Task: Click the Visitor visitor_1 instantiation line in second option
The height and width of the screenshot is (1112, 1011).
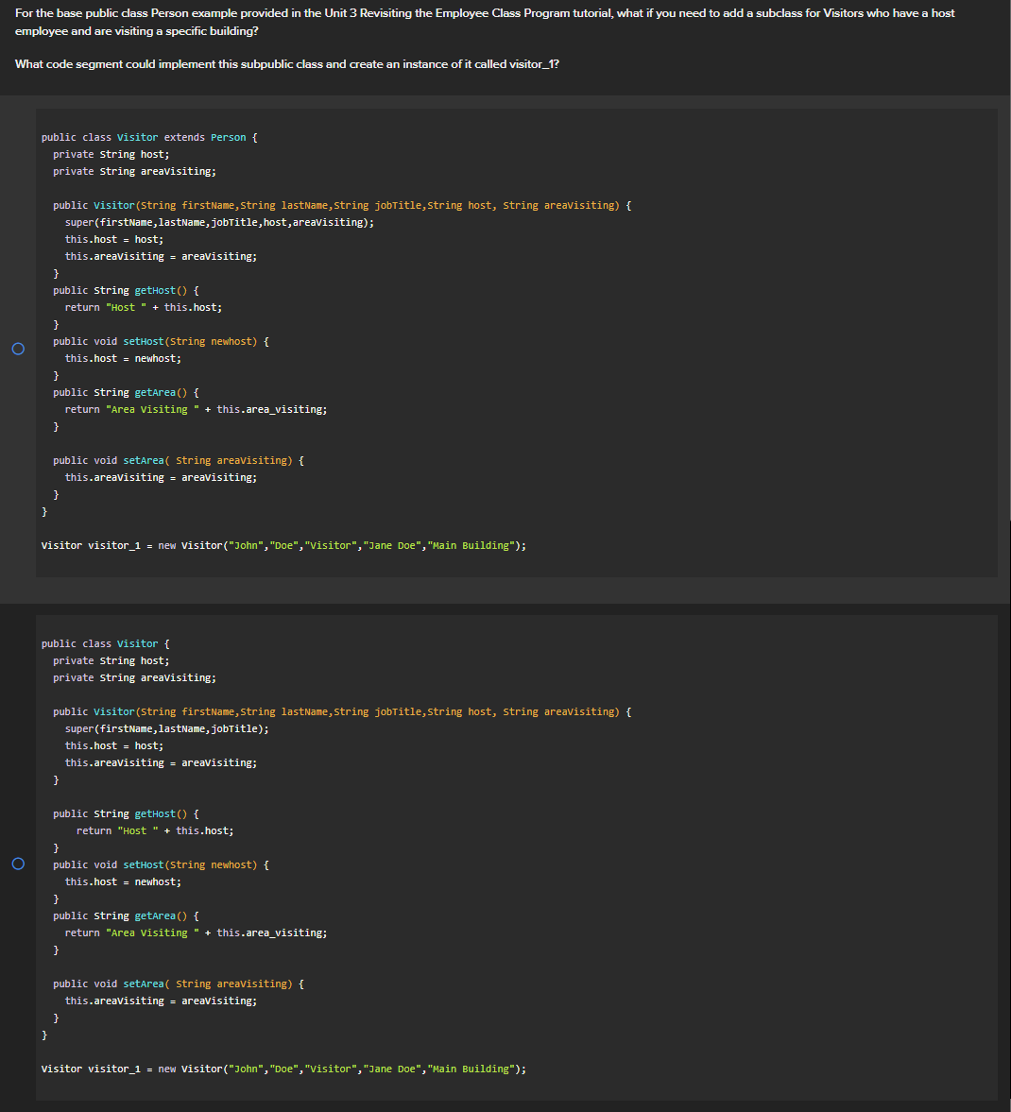Action: (x=283, y=1069)
